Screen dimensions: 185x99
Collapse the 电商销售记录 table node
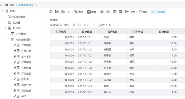click(x=8, y=39)
